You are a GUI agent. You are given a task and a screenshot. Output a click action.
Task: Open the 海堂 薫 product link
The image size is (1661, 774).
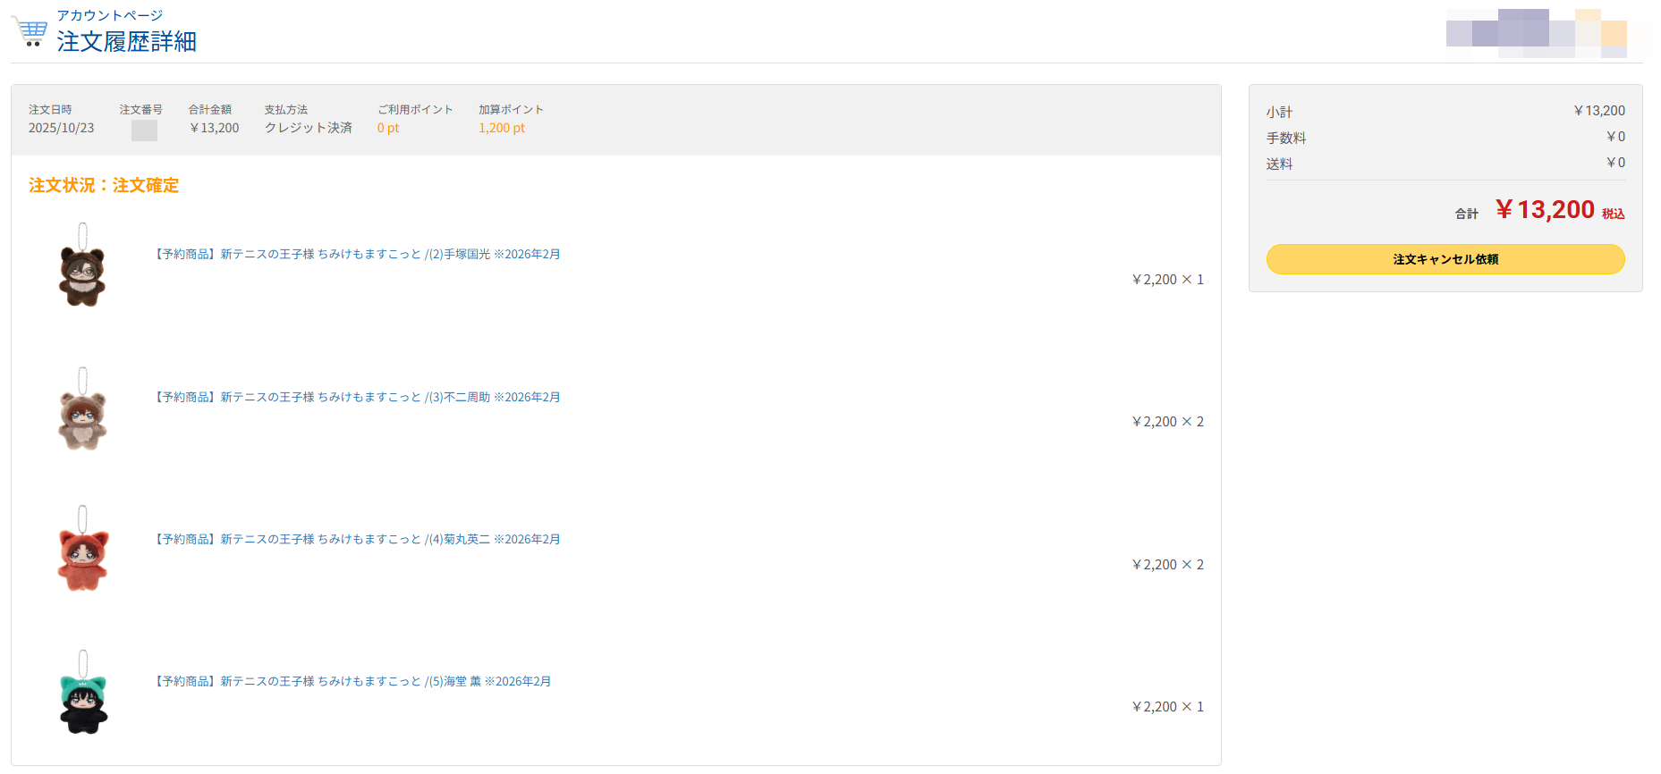pyautogui.click(x=353, y=682)
